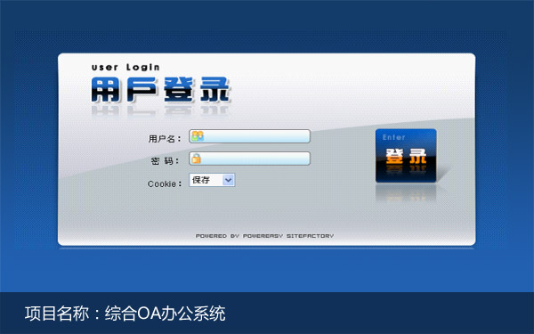Screen dimensions: 534x334
Task: Click the '用户名：' field label
Action: click(165, 139)
